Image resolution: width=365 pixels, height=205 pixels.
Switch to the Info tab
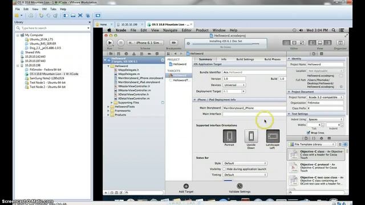(224, 59)
